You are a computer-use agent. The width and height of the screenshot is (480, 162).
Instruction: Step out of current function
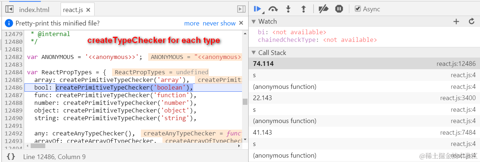tap(303, 9)
